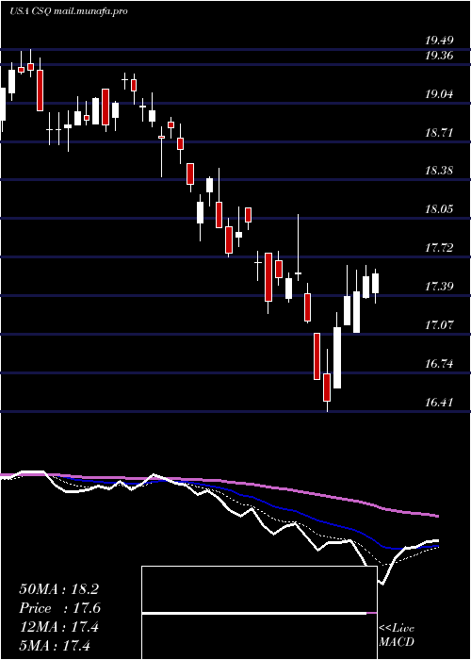
Task: Click the 18.38 price level label
Action: (439, 171)
